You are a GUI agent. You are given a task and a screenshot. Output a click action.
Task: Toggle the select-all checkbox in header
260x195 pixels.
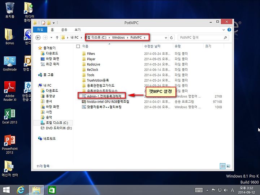78,46
